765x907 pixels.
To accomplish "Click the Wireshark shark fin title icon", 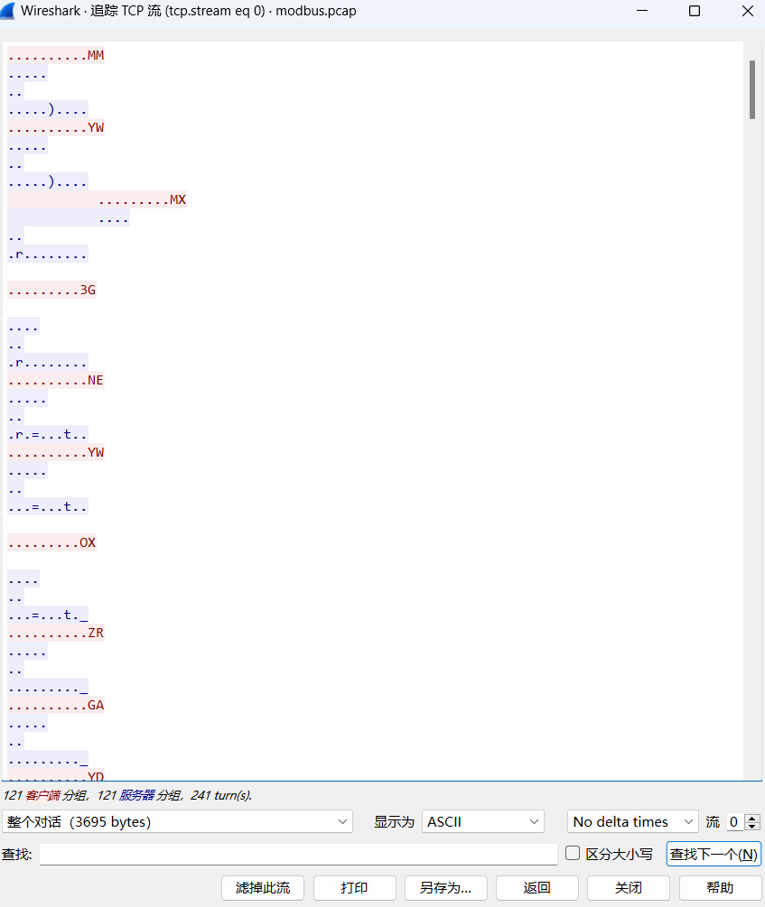I will 9,11.
